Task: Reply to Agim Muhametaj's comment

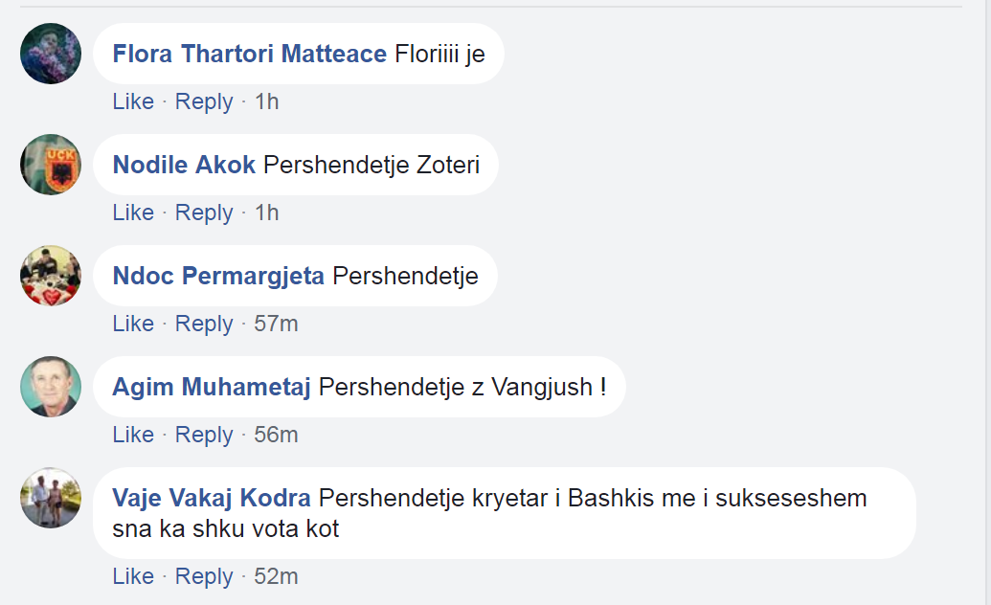Action: tap(204, 435)
